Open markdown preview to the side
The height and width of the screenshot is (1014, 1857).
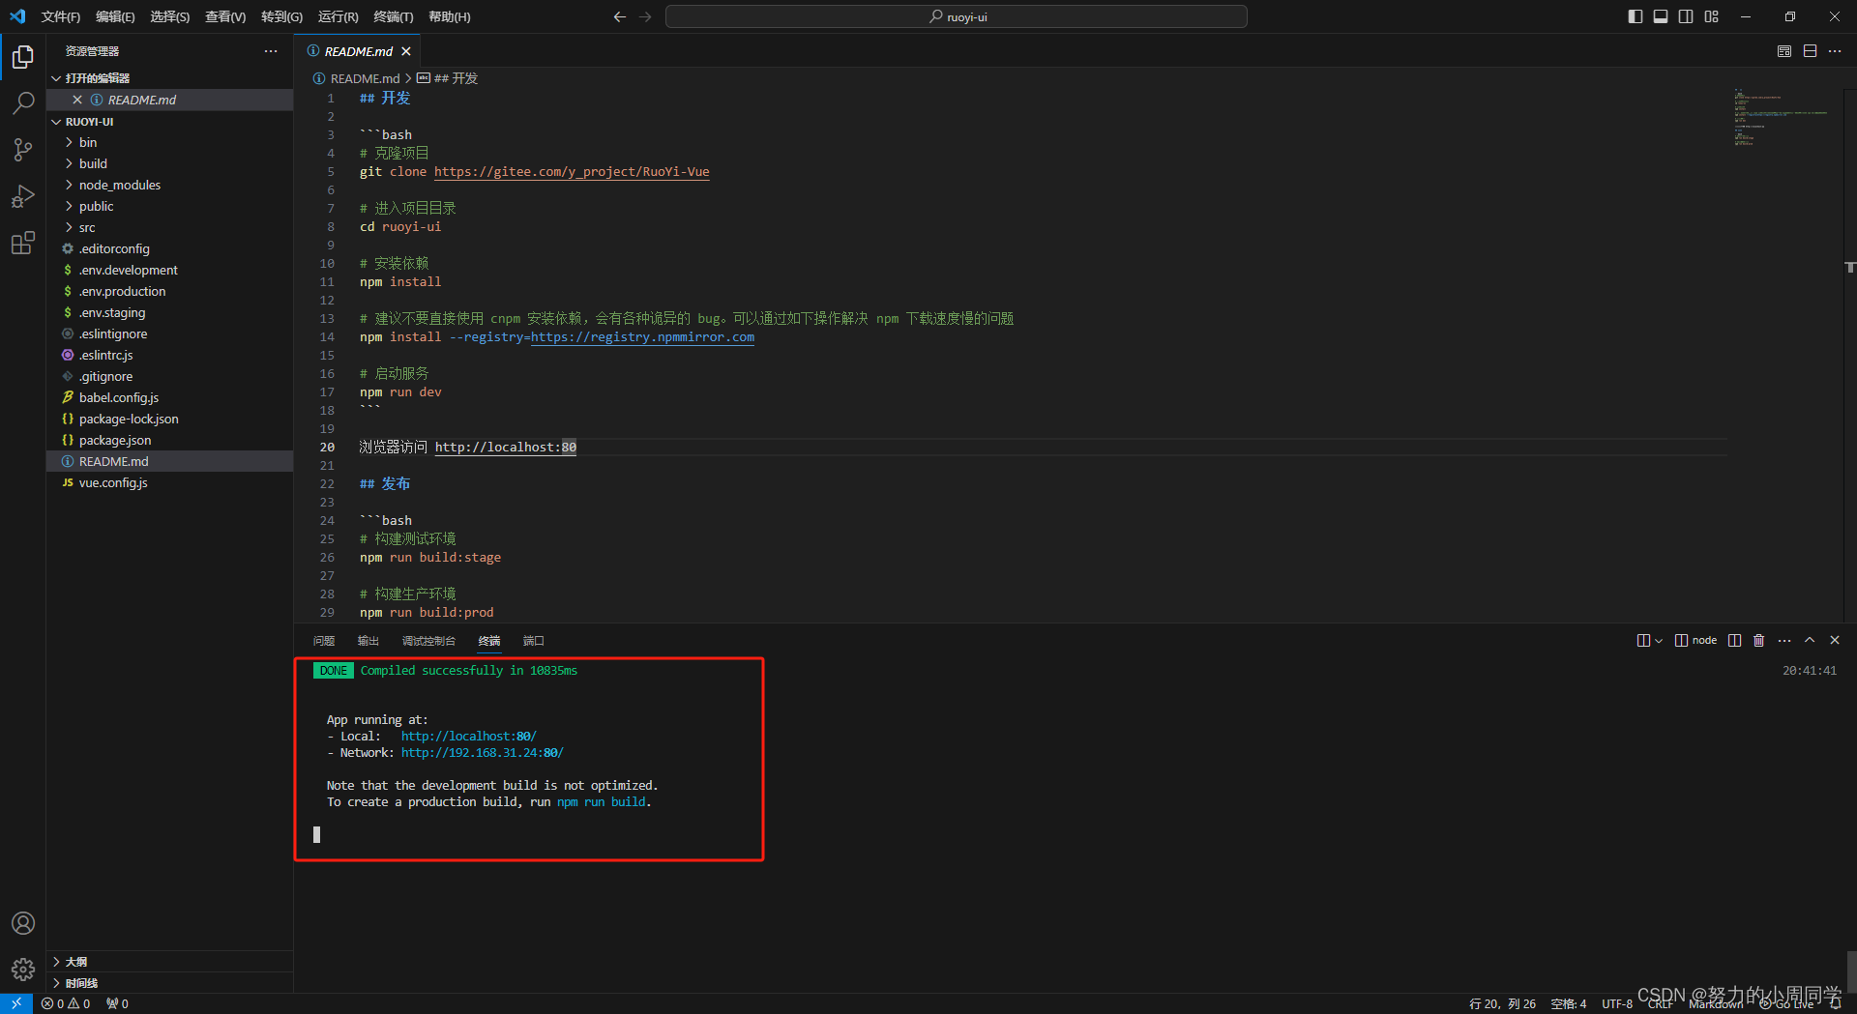pos(1784,51)
